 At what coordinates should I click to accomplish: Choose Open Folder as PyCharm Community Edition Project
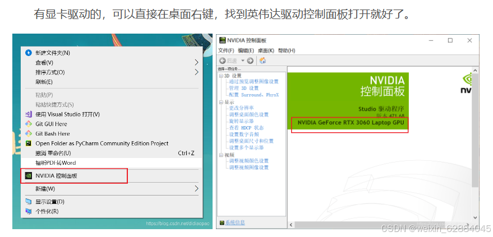[x=111, y=143]
